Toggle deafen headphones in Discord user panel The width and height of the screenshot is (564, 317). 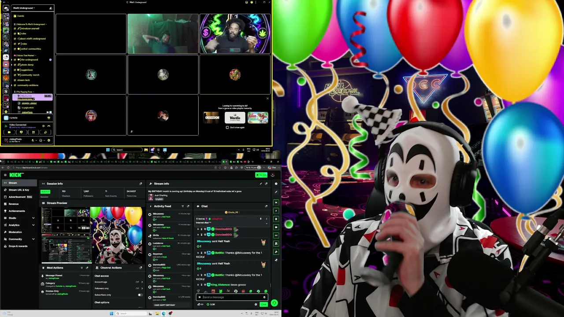pyautogui.click(x=41, y=140)
